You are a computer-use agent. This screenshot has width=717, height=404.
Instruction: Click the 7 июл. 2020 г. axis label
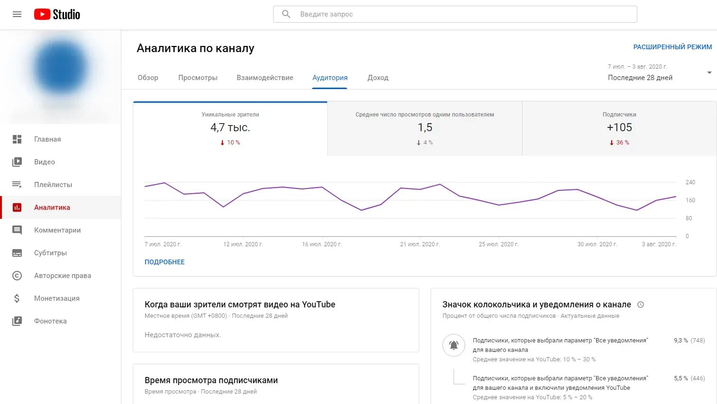click(163, 244)
